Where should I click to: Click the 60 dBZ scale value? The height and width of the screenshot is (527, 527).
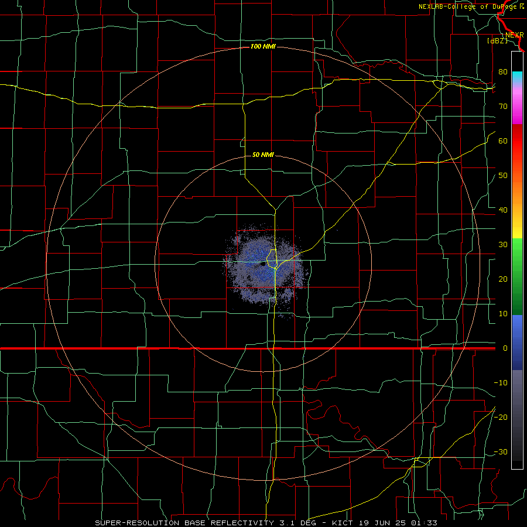pos(503,141)
